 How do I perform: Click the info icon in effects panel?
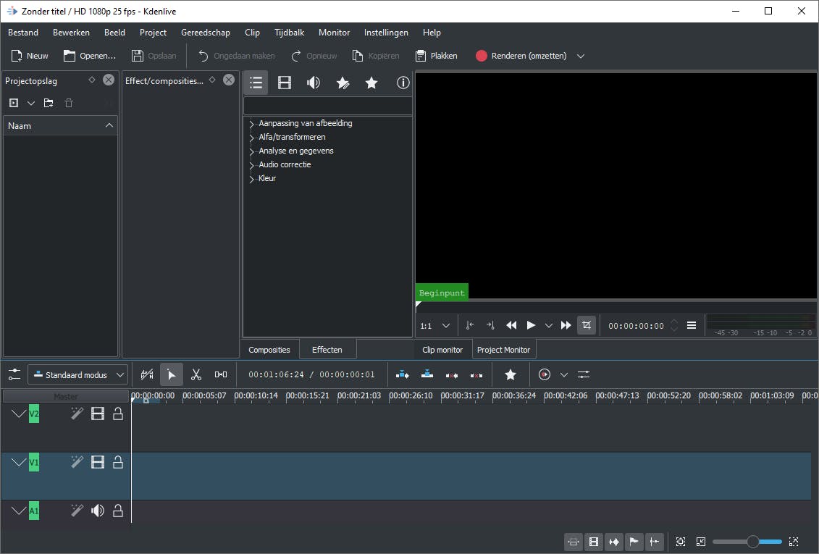point(403,83)
